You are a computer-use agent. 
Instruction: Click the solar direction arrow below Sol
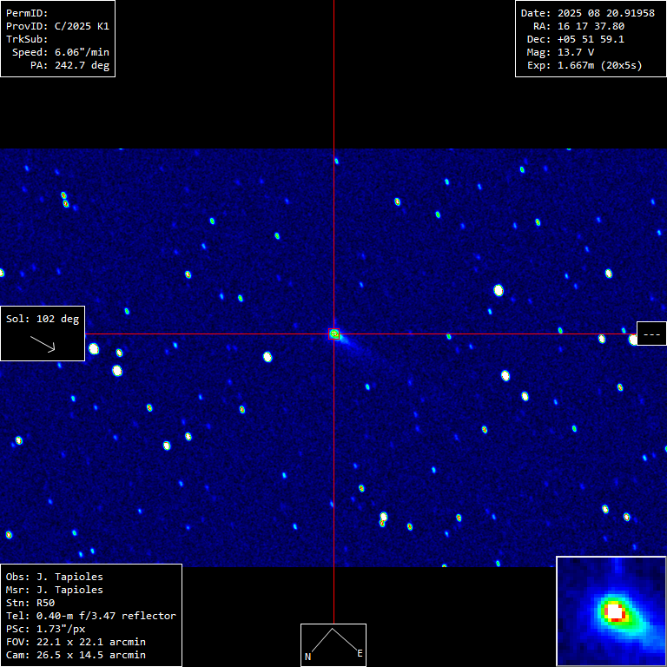click(x=43, y=344)
